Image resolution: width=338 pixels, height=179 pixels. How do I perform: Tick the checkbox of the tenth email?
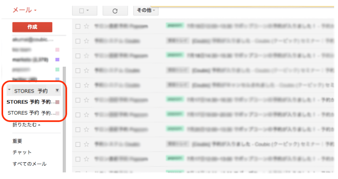(78, 159)
